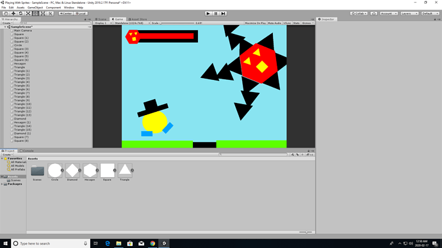This screenshot has height=248, width=442.
Task: Toggle pivot mode Center button
Action: point(66,13)
